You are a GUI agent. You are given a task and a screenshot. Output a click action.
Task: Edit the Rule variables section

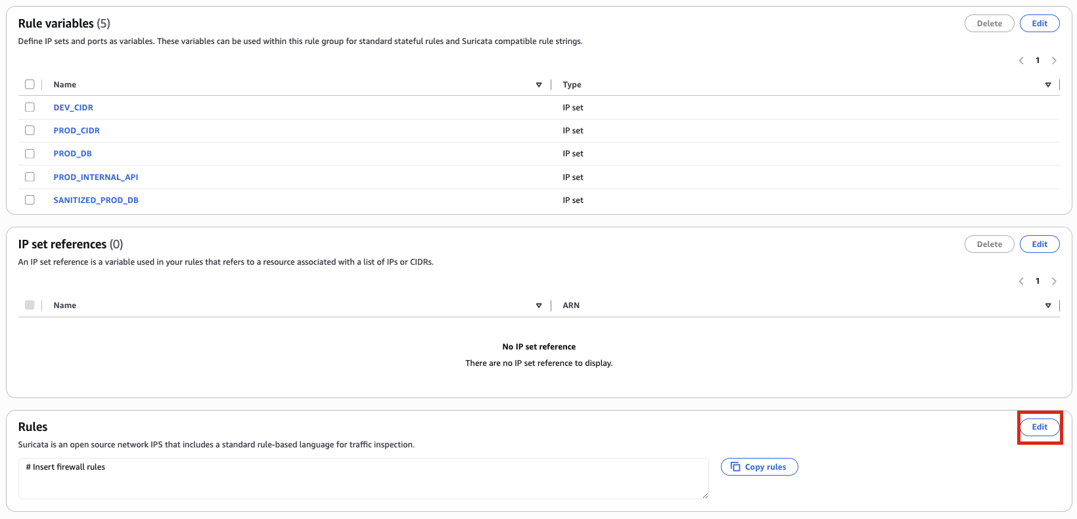tap(1039, 24)
